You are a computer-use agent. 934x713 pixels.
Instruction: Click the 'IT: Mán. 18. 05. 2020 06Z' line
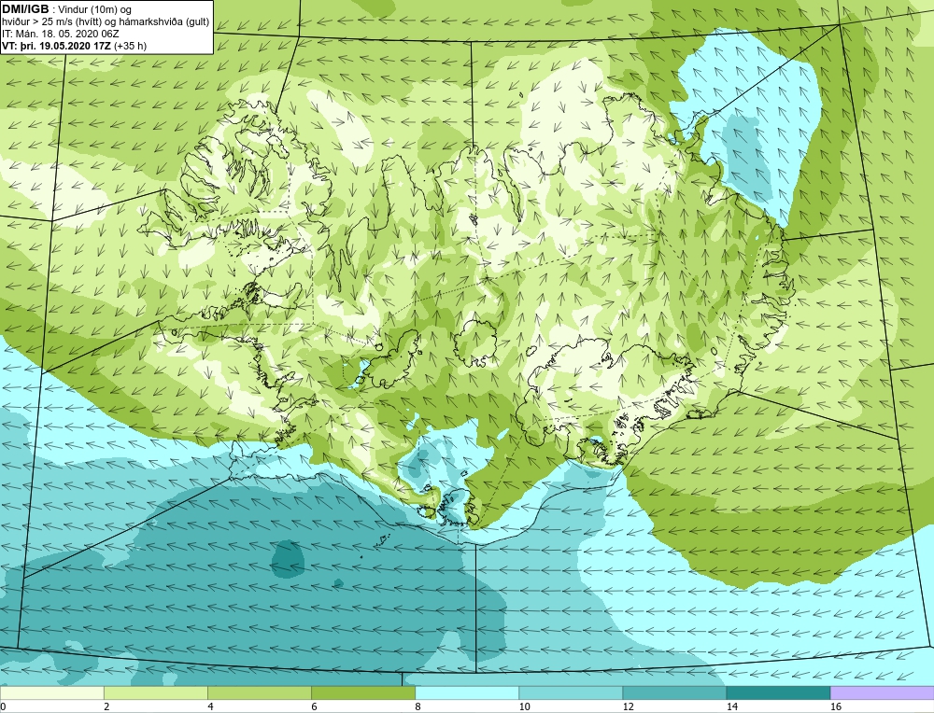[60, 34]
